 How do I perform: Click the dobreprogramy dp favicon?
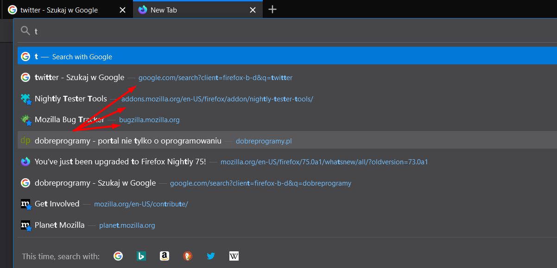pos(25,140)
